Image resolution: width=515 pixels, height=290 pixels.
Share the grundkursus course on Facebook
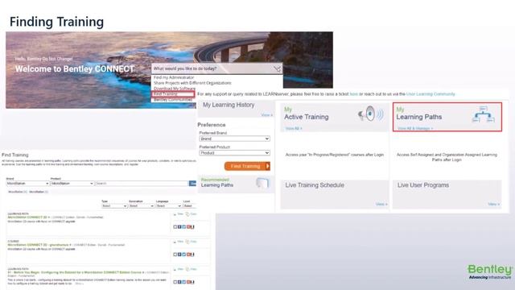click(x=179, y=255)
